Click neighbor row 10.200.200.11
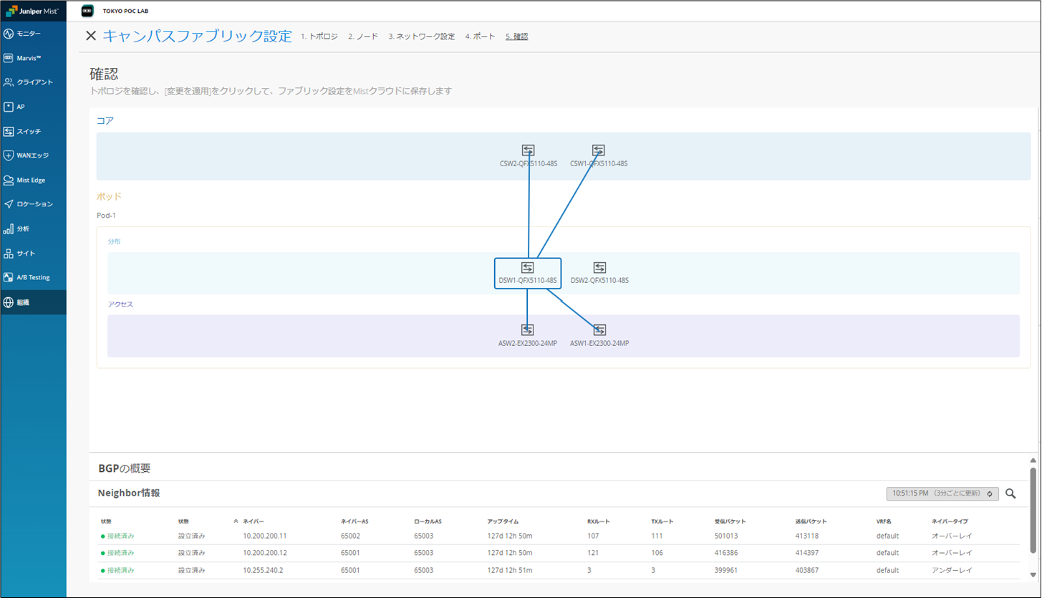 click(x=265, y=536)
